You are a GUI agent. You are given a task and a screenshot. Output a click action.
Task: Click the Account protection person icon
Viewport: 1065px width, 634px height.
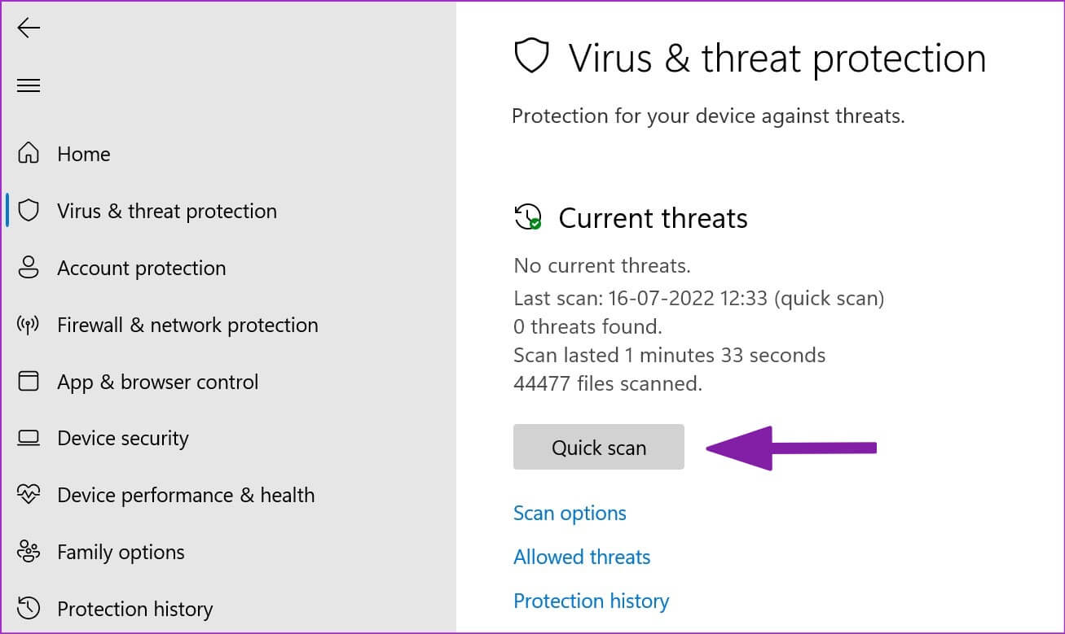(x=29, y=268)
